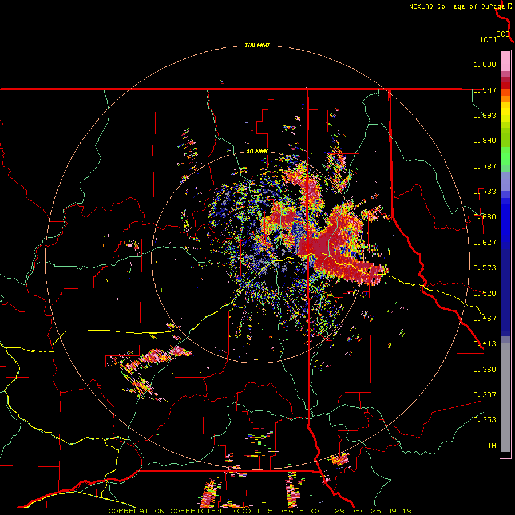Viewport: 515px width, 515px height.
Task: Click the 0.680 legend value
Action: (x=485, y=217)
